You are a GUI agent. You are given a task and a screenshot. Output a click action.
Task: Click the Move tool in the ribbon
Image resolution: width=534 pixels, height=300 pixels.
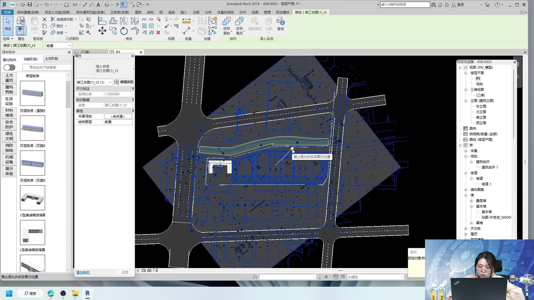102,31
